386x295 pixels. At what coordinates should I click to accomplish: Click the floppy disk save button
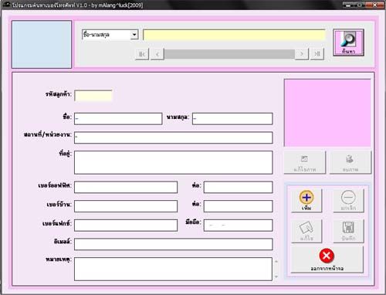(x=348, y=231)
